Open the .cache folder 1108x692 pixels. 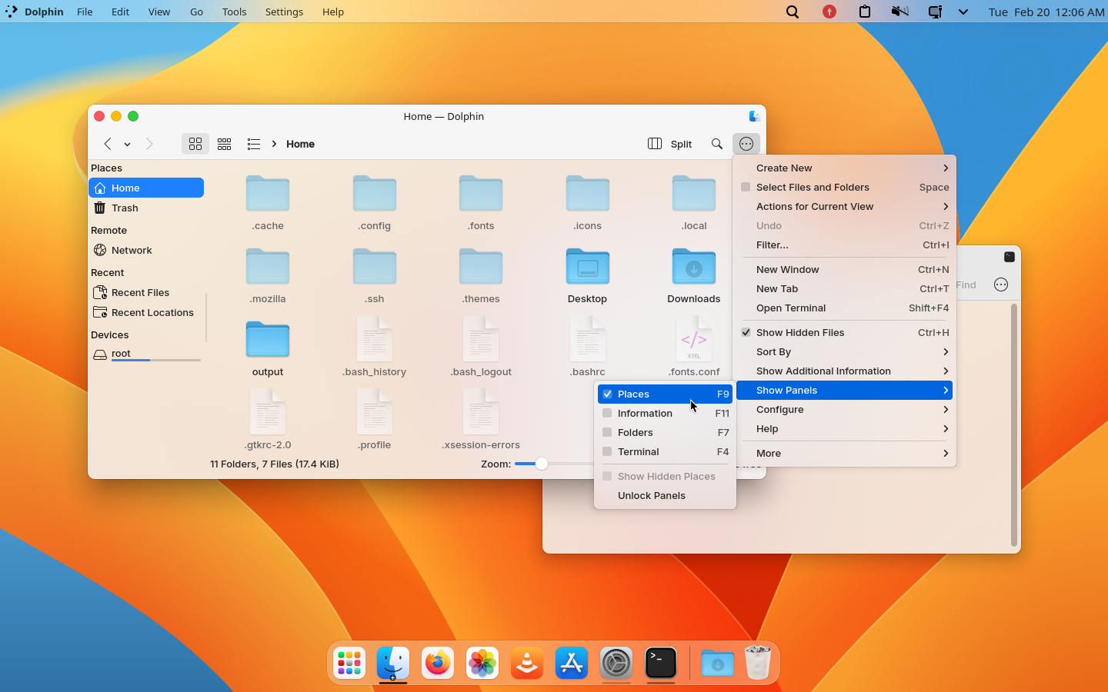click(268, 203)
